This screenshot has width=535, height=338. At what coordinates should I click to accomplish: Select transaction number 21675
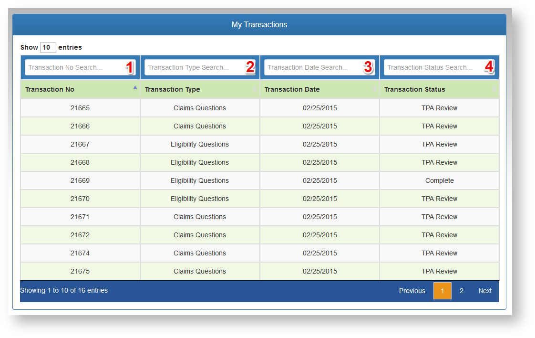point(80,271)
